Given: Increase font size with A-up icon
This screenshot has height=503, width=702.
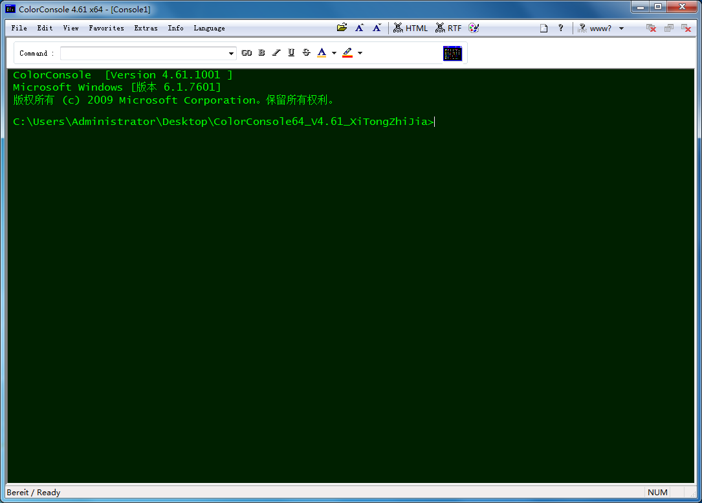Looking at the screenshot, I should click(x=360, y=28).
